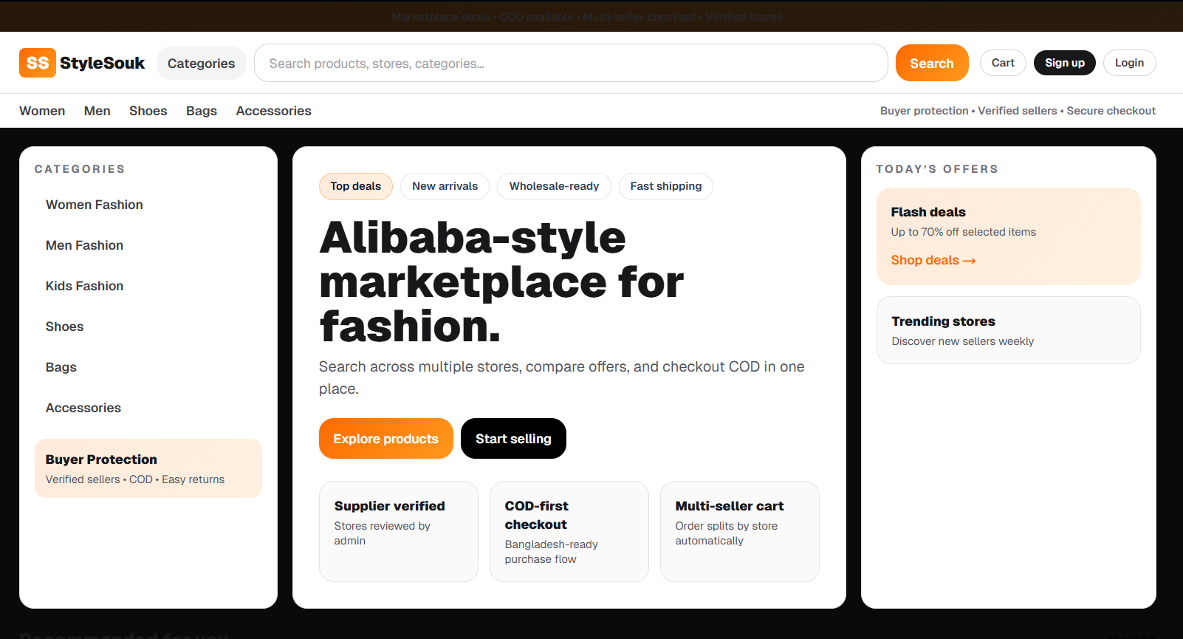Click the Explore products button
The image size is (1183, 639).
386,439
